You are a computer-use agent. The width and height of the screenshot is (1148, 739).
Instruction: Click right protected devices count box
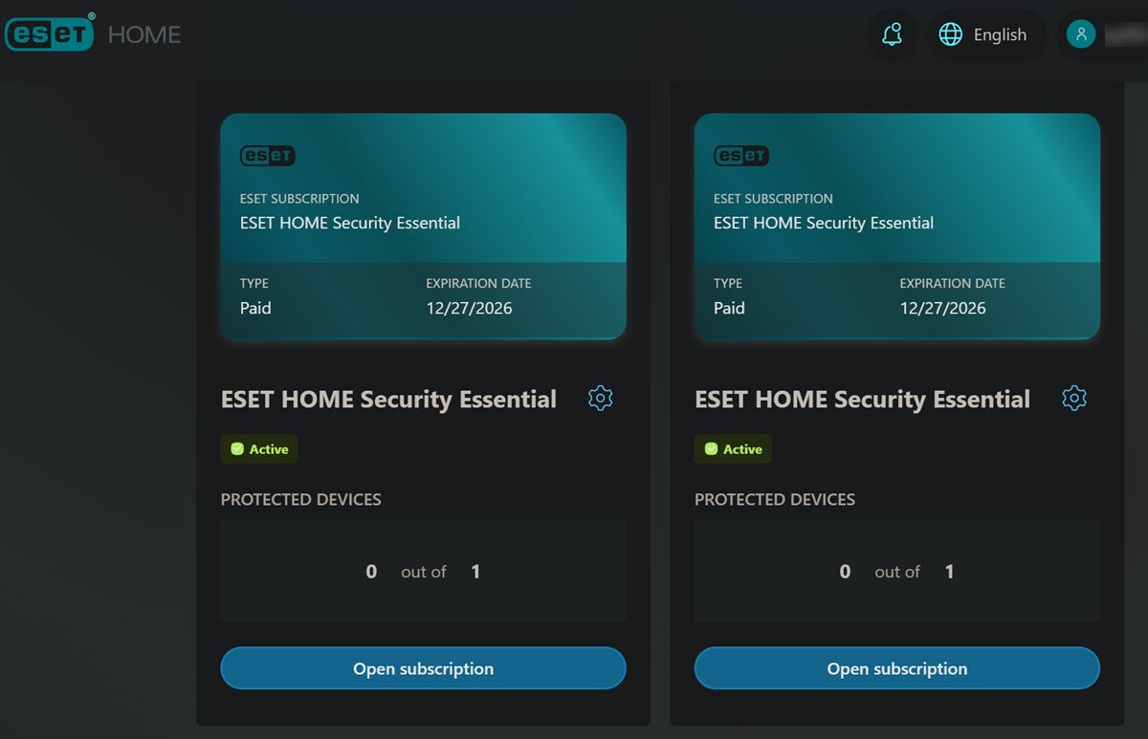896,572
